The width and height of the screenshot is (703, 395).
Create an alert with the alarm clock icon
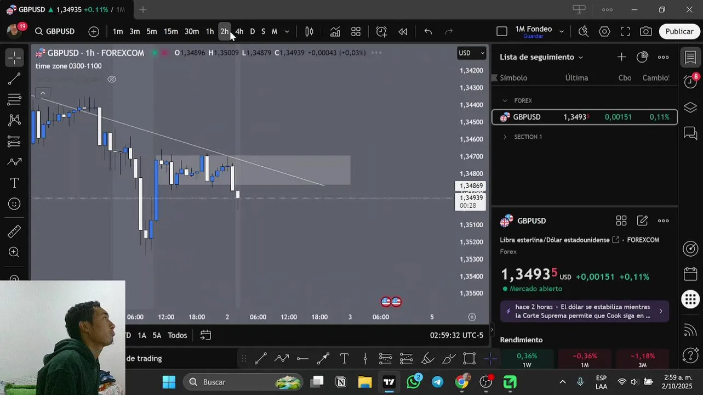point(381,32)
